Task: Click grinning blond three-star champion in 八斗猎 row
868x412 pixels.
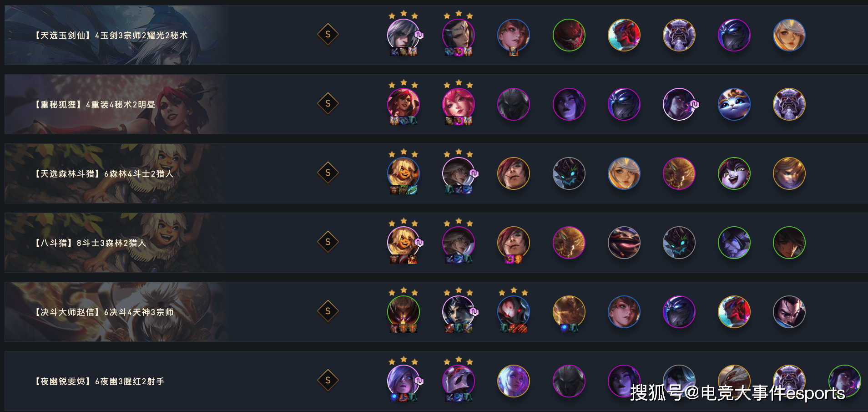Action: pyautogui.click(x=403, y=243)
